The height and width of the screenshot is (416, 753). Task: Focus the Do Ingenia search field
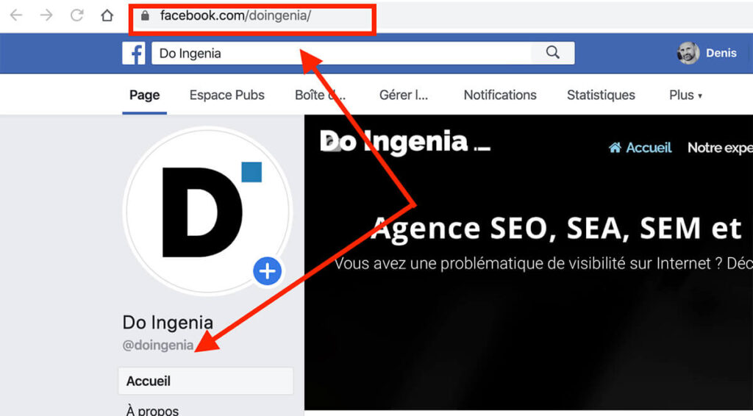341,53
